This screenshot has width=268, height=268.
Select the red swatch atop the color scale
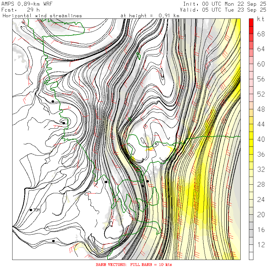point(251,22)
